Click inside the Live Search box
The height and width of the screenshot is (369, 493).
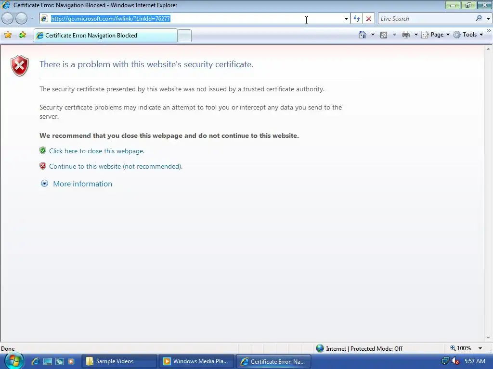click(426, 19)
